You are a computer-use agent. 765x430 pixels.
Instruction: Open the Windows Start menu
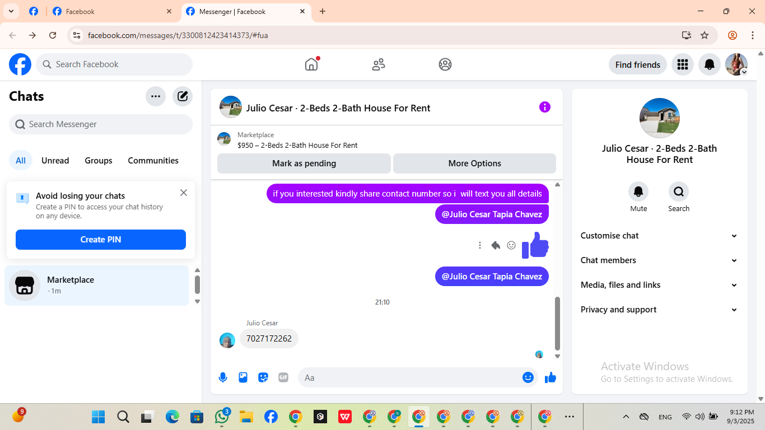[x=99, y=417]
